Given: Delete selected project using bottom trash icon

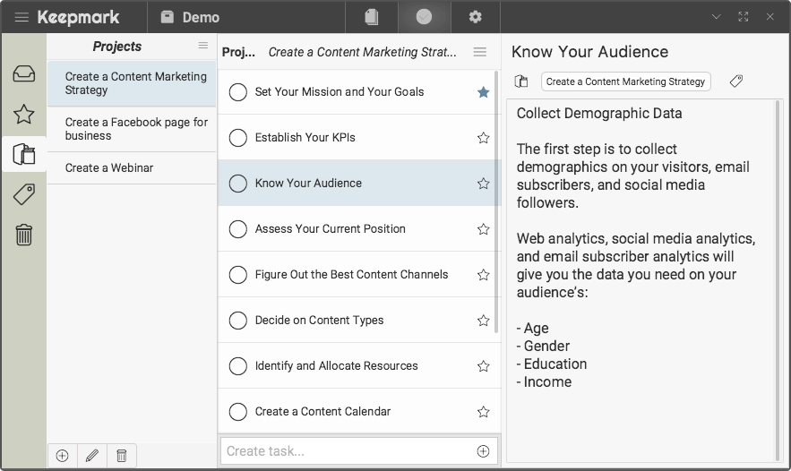Looking at the screenshot, I should click(122, 455).
